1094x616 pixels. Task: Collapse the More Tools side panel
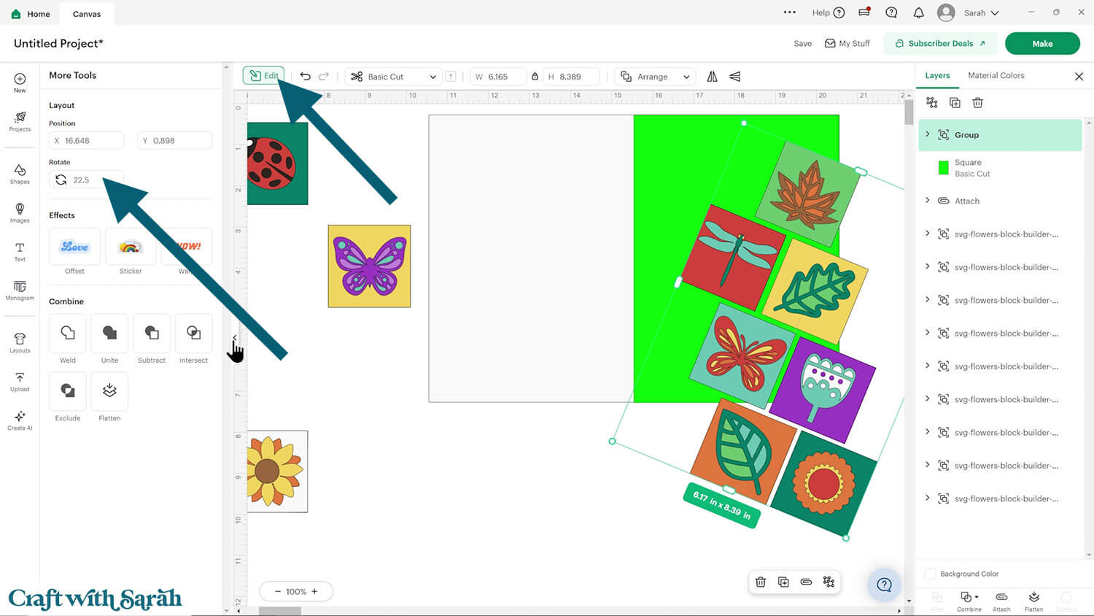click(x=235, y=338)
